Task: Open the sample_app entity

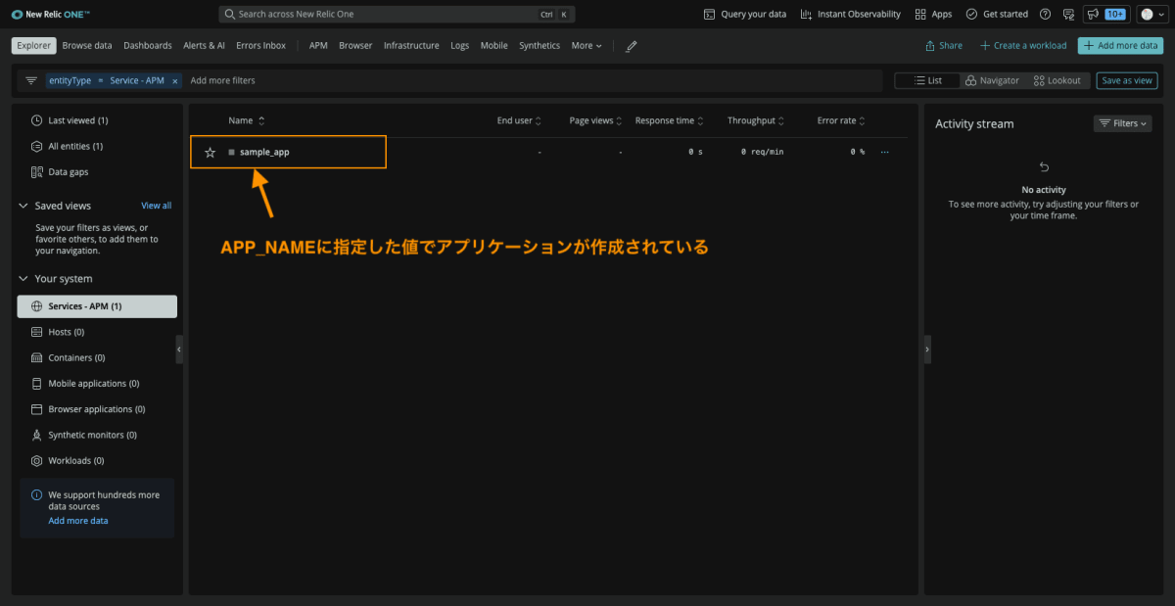Action: [264, 152]
